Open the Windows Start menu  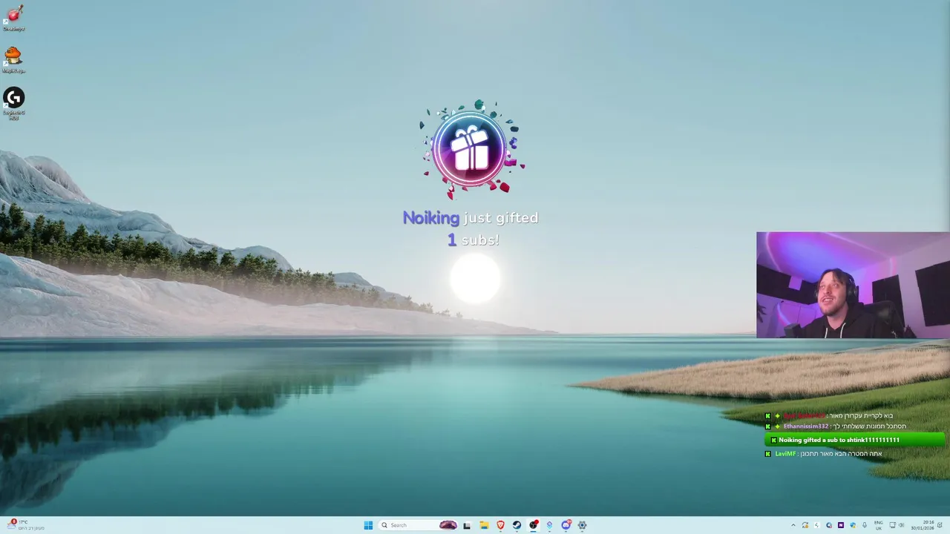click(x=368, y=525)
